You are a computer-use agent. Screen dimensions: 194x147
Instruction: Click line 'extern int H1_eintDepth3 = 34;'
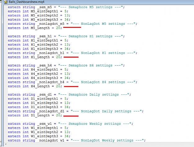[39, 49]
